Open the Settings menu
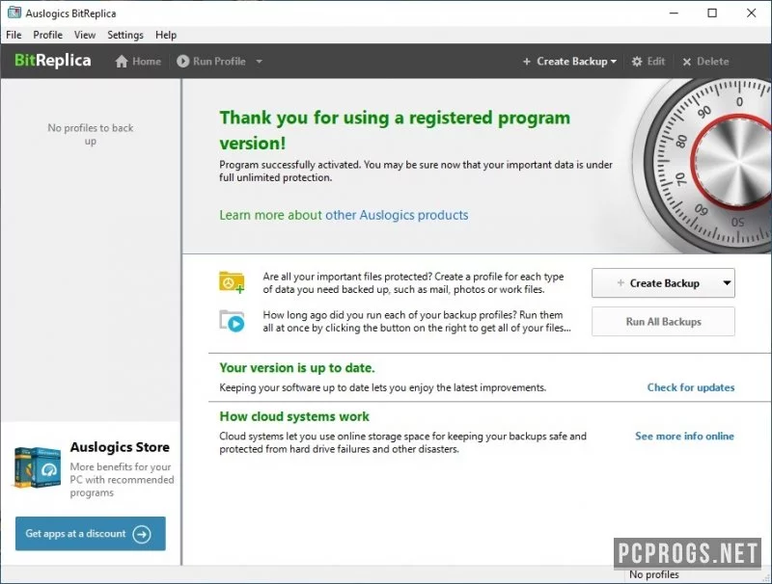 125,35
